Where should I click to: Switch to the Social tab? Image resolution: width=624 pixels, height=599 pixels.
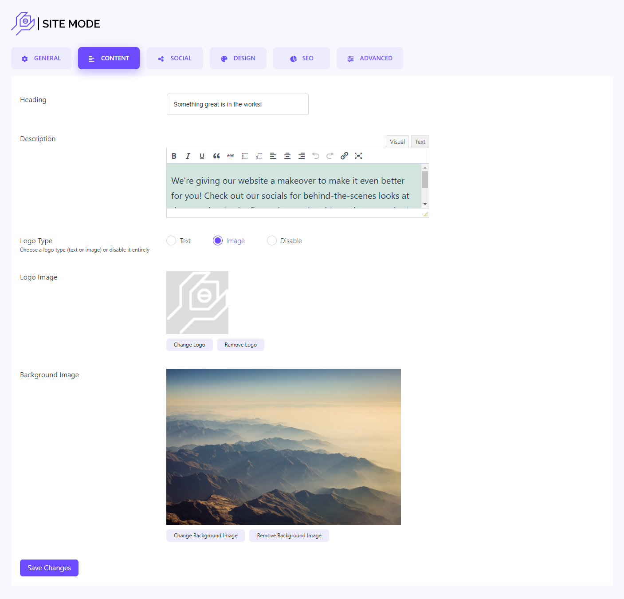(175, 58)
